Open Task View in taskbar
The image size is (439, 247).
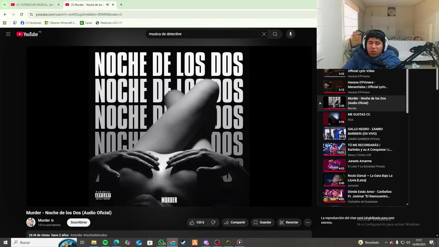[82, 243]
